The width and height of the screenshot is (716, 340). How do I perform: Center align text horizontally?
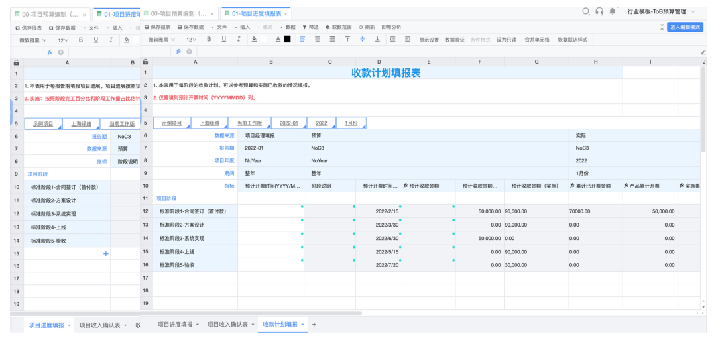(x=318, y=39)
